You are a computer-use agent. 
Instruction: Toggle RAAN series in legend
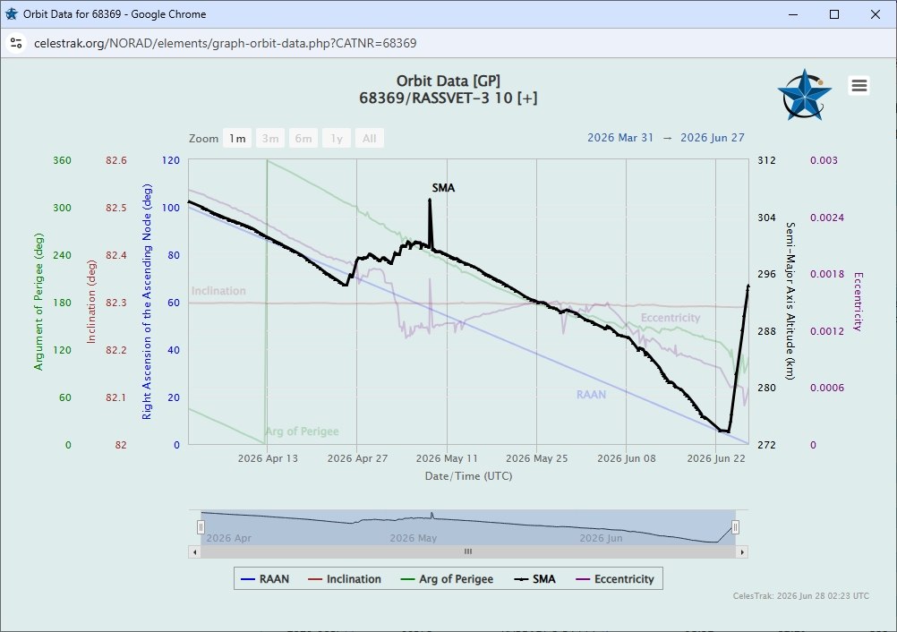(x=265, y=579)
